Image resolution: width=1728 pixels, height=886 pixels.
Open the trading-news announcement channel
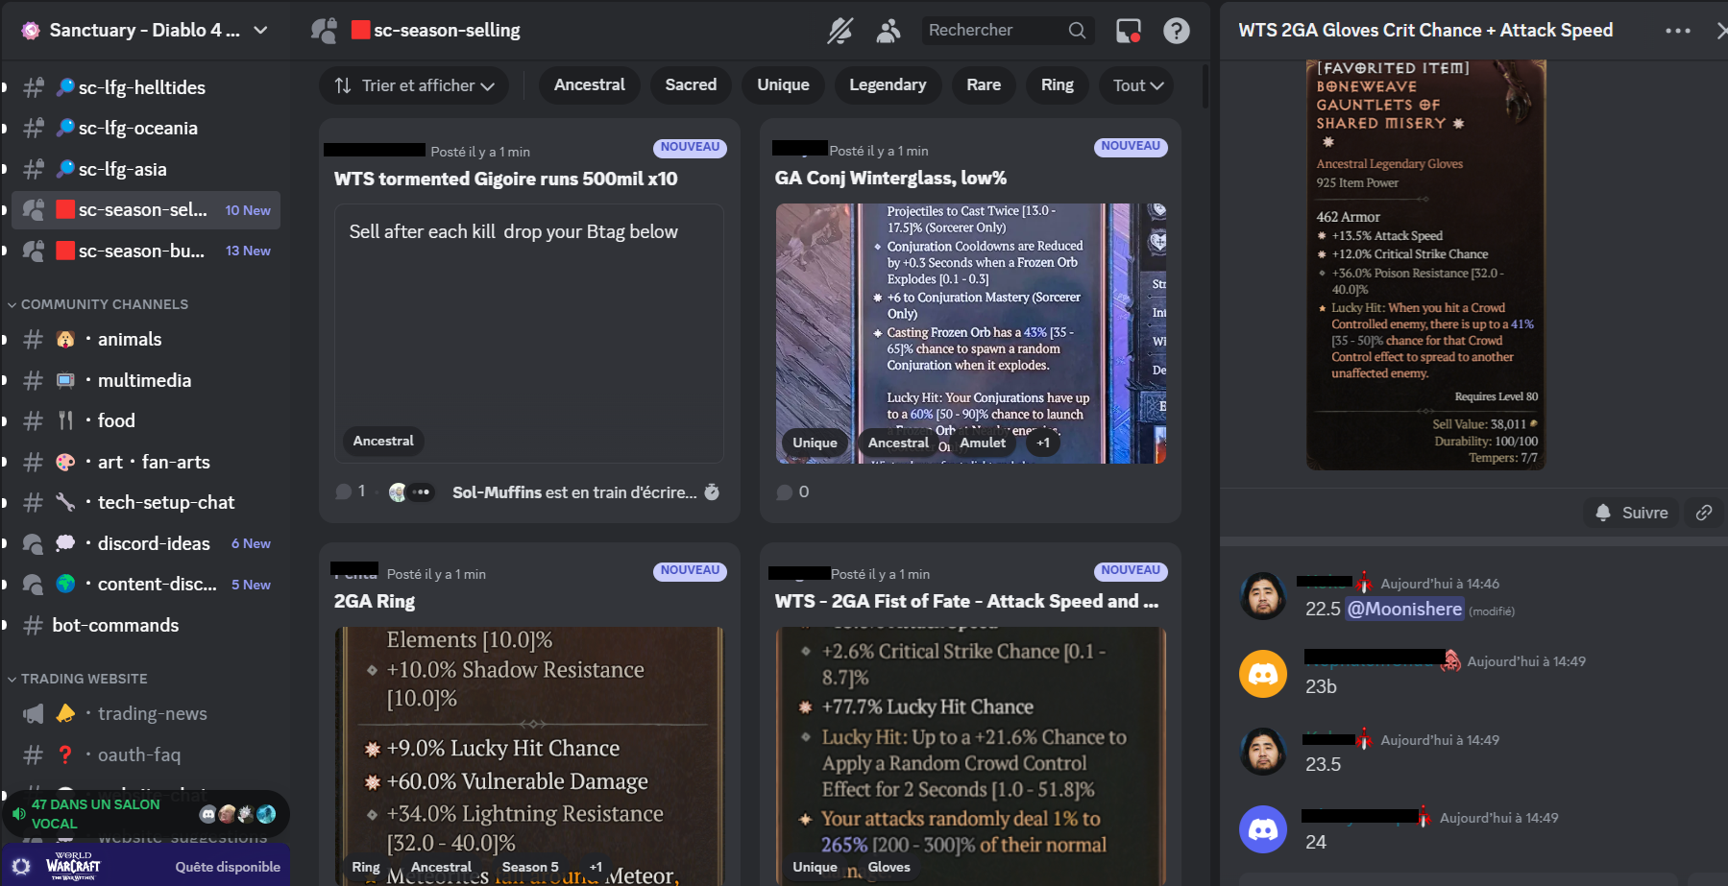click(146, 713)
